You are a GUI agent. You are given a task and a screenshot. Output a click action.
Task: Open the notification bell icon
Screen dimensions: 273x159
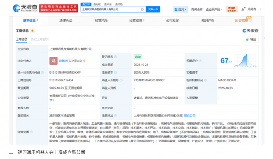[x=243, y=9]
